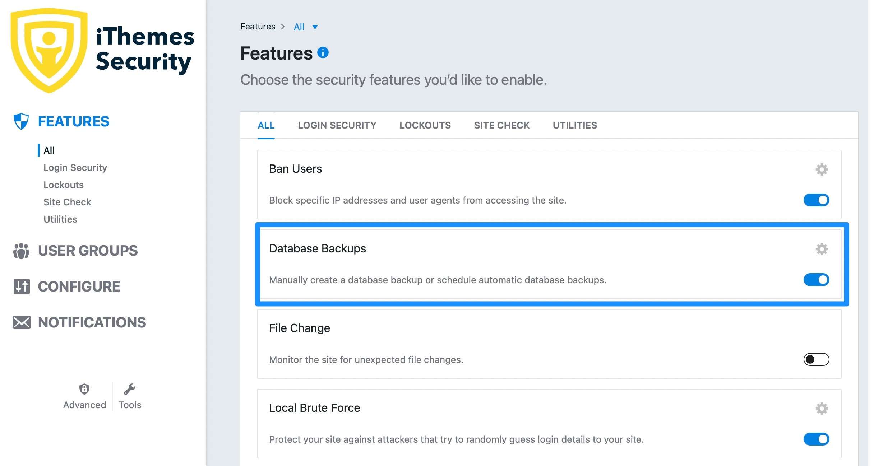The width and height of the screenshot is (883, 466).
Task: Open the Site Check tab
Action: pos(501,125)
